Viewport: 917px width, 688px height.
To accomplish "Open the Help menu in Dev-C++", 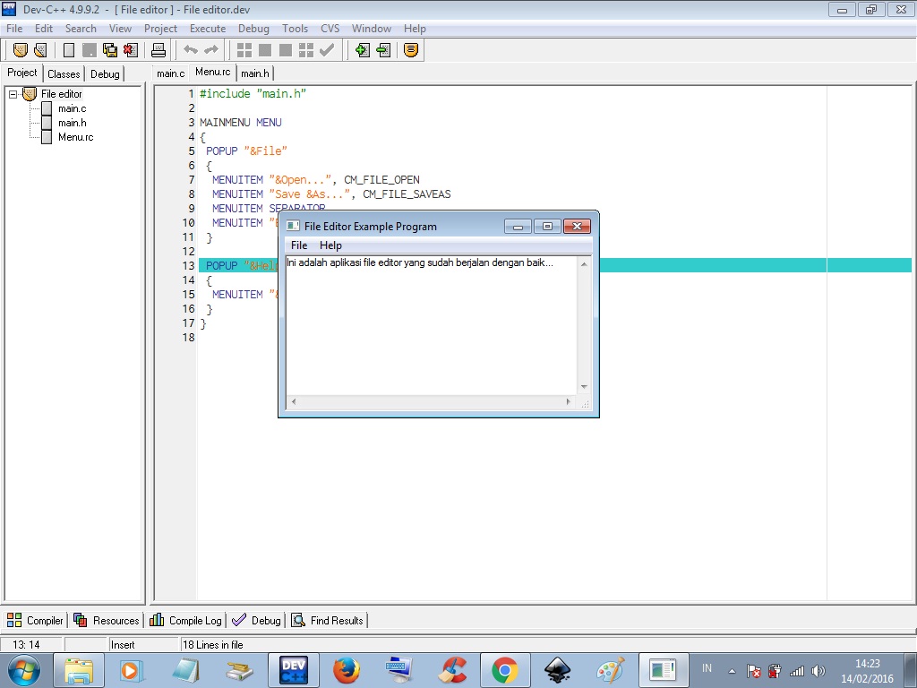I will (415, 29).
